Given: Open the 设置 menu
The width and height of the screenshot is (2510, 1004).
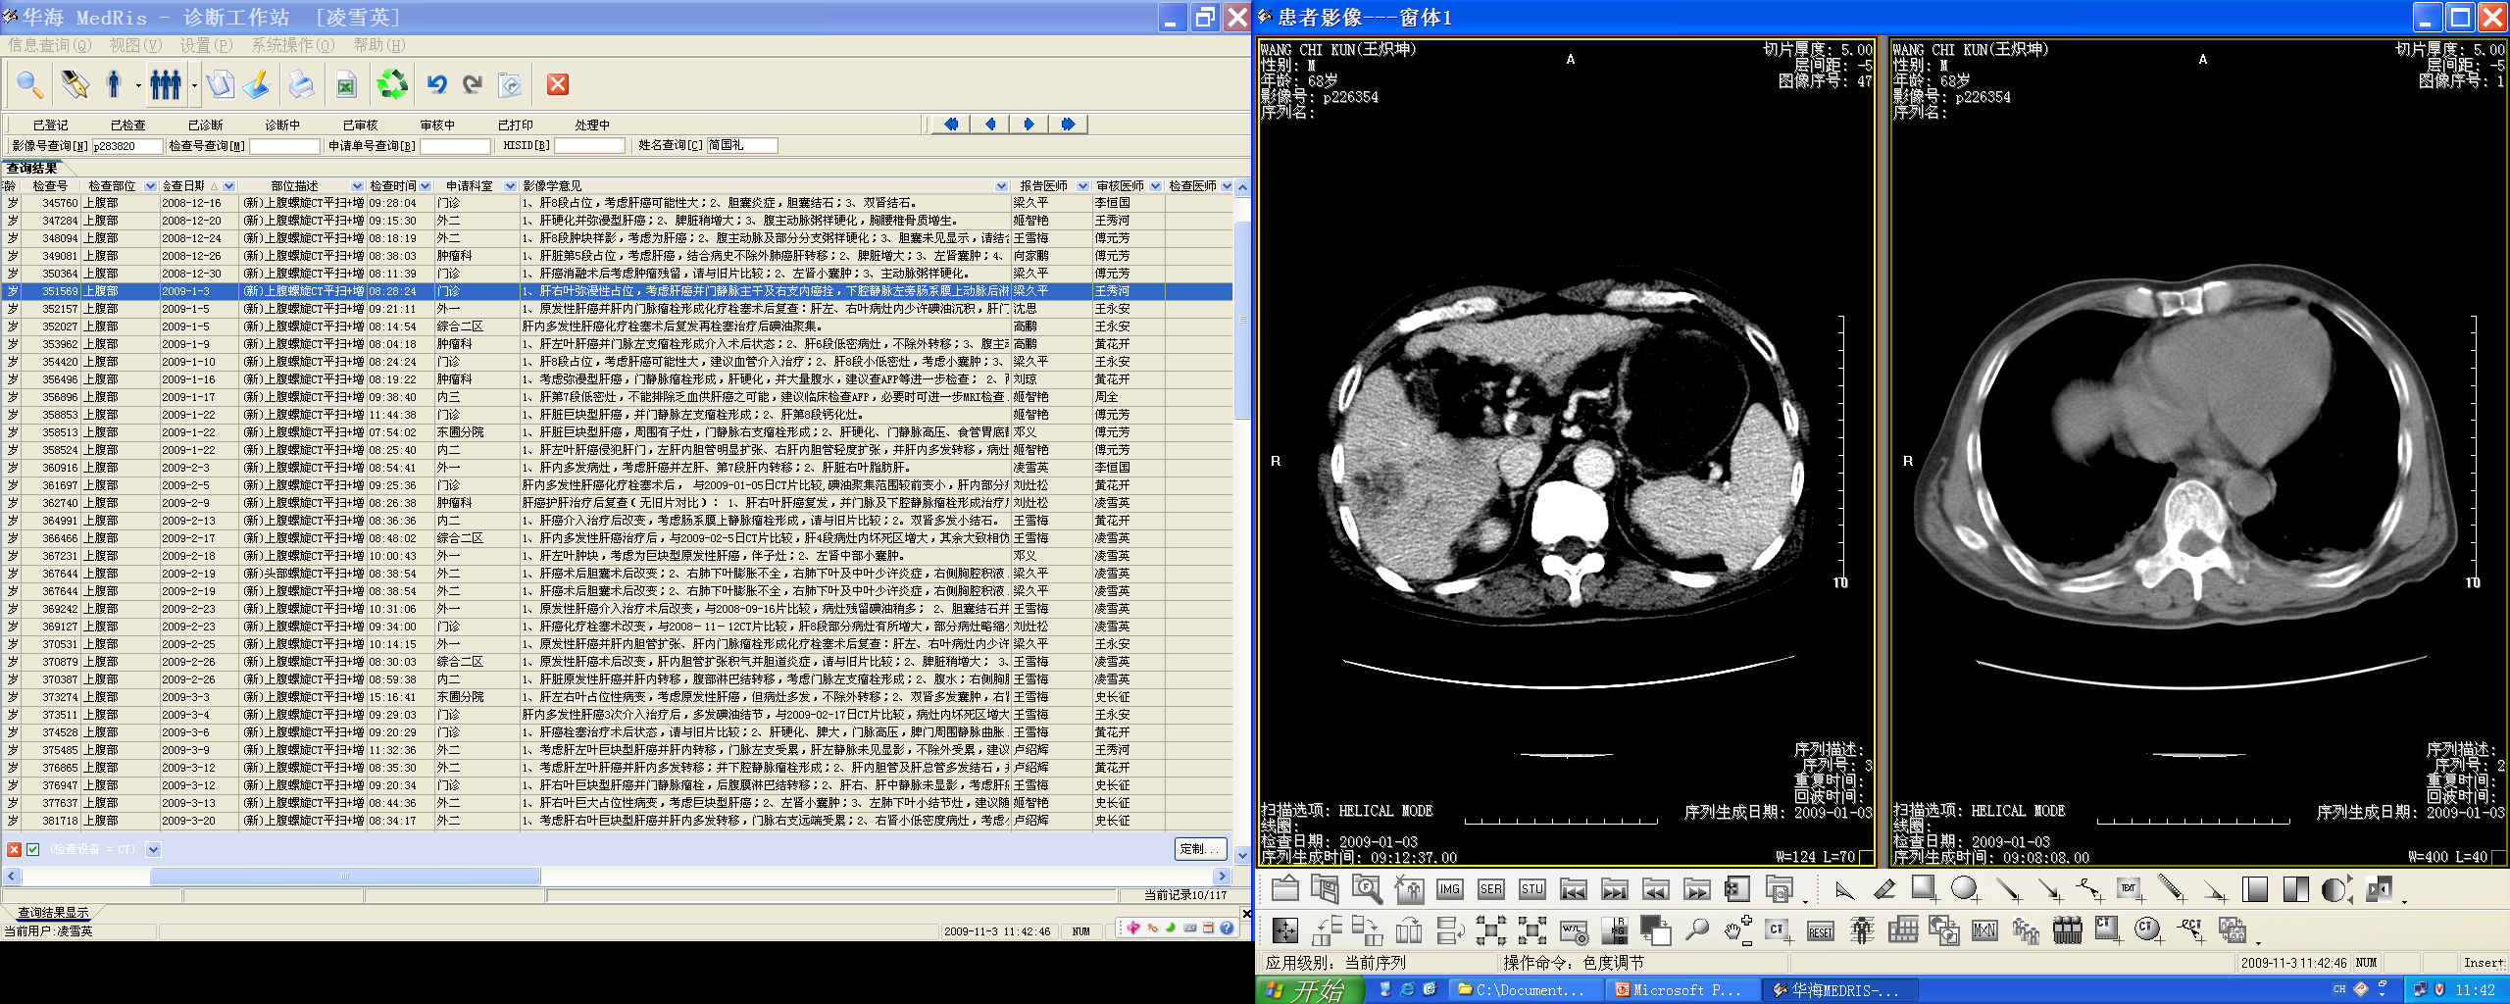Looking at the screenshot, I should click(x=206, y=45).
